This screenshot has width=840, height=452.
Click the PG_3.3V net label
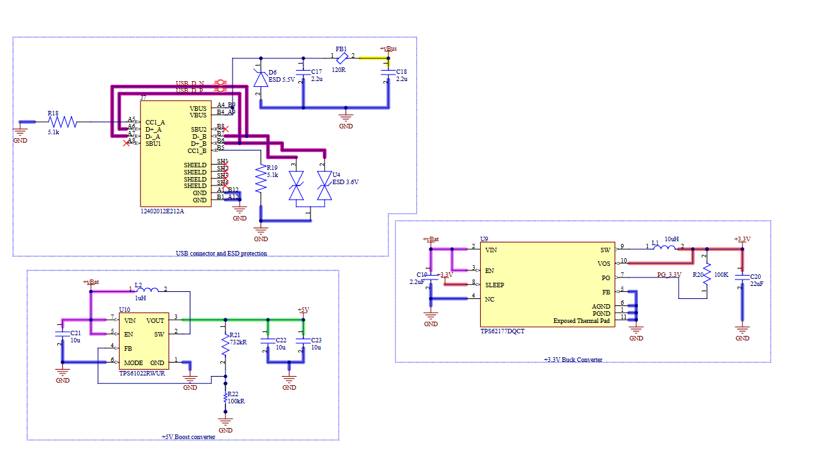pyautogui.click(x=668, y=275)
